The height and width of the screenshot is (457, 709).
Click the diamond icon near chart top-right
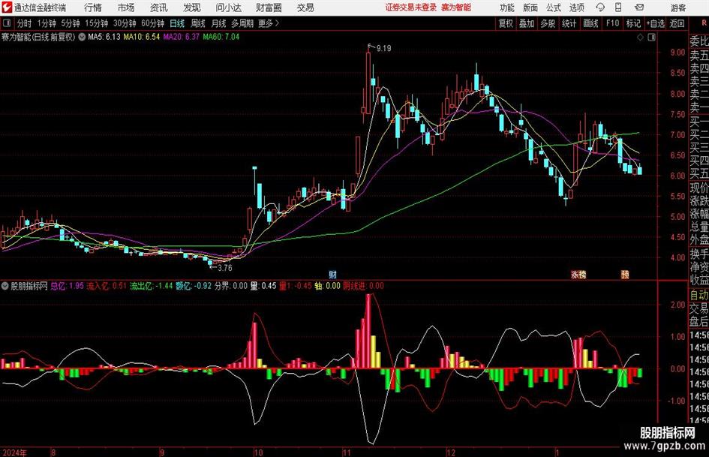pyautogui.click(x=640, y=38)
